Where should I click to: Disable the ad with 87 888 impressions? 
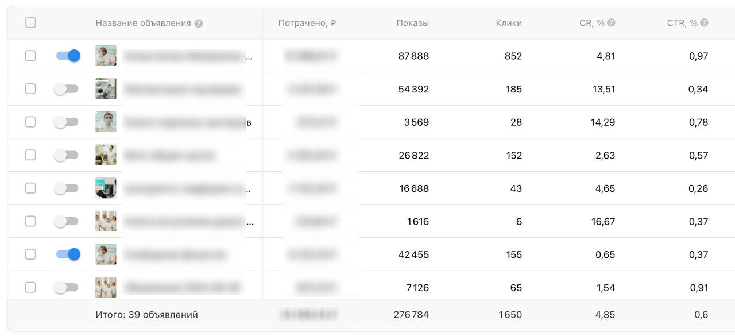pyautogui.click(x=68, y=56)
